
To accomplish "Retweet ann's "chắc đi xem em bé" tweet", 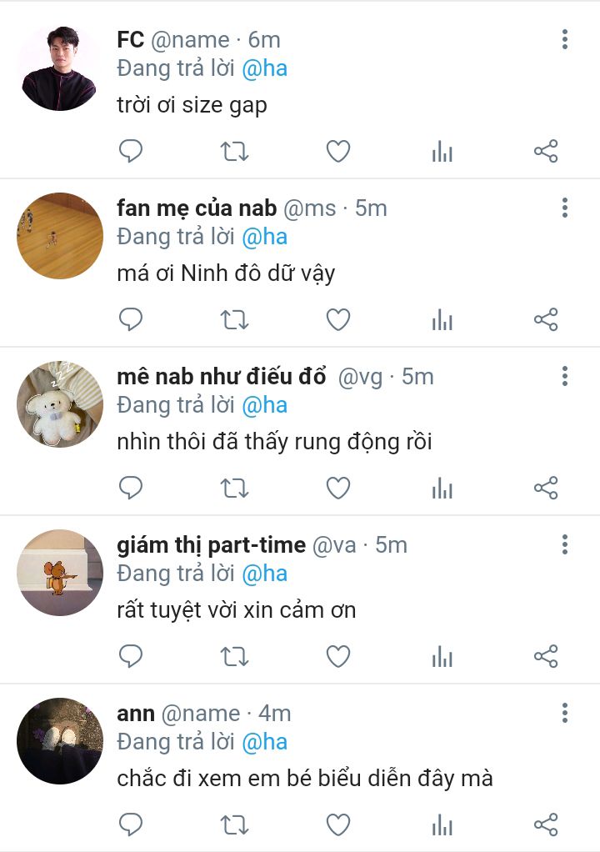I will point(234,824).
